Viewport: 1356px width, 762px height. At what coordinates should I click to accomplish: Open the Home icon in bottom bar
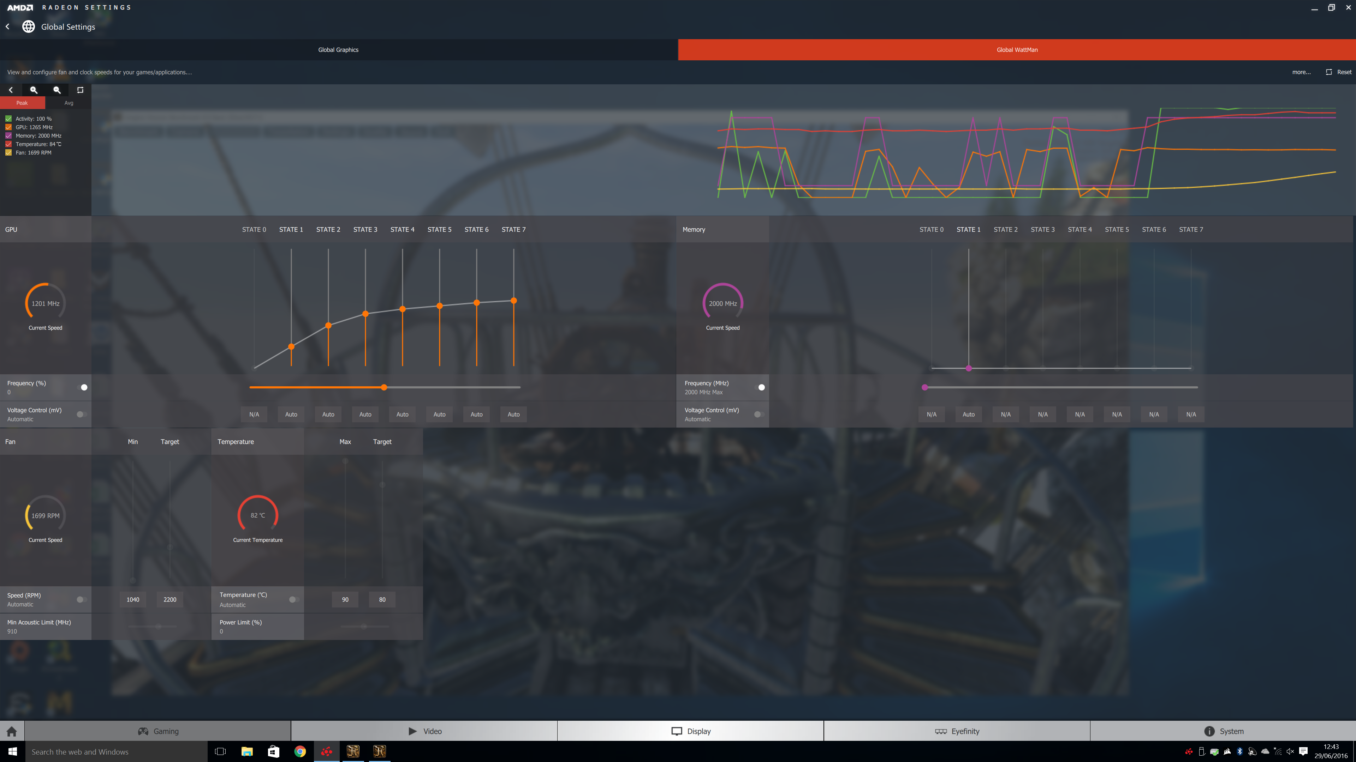pos(12,732)
